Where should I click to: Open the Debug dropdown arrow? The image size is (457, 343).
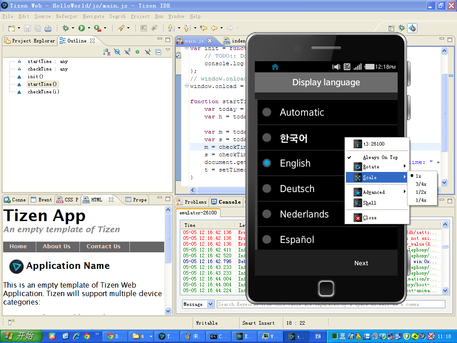coord(73,28)
